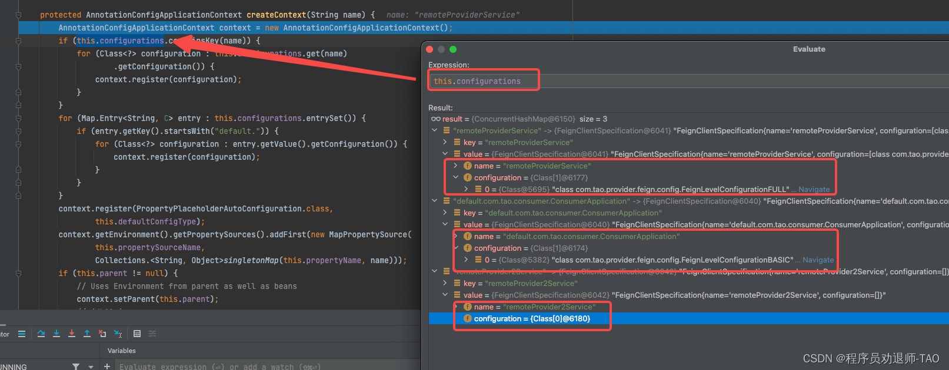Click field icon of configuration = {Class[1]@6177}
Image resolution: width=949 pixels, height=370 pixels.
pos(468,177)
